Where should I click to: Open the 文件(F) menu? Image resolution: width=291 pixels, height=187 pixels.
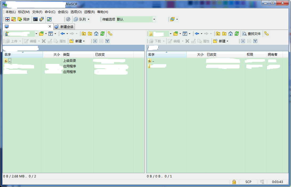(37, 12)
